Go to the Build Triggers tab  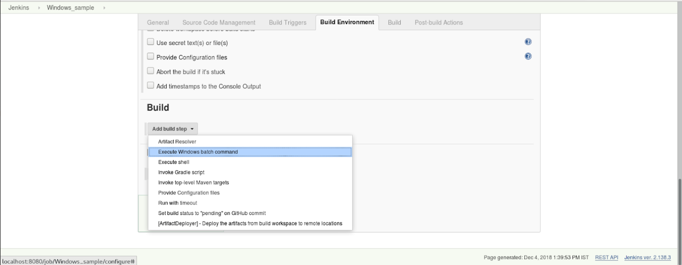coord(288,22)
